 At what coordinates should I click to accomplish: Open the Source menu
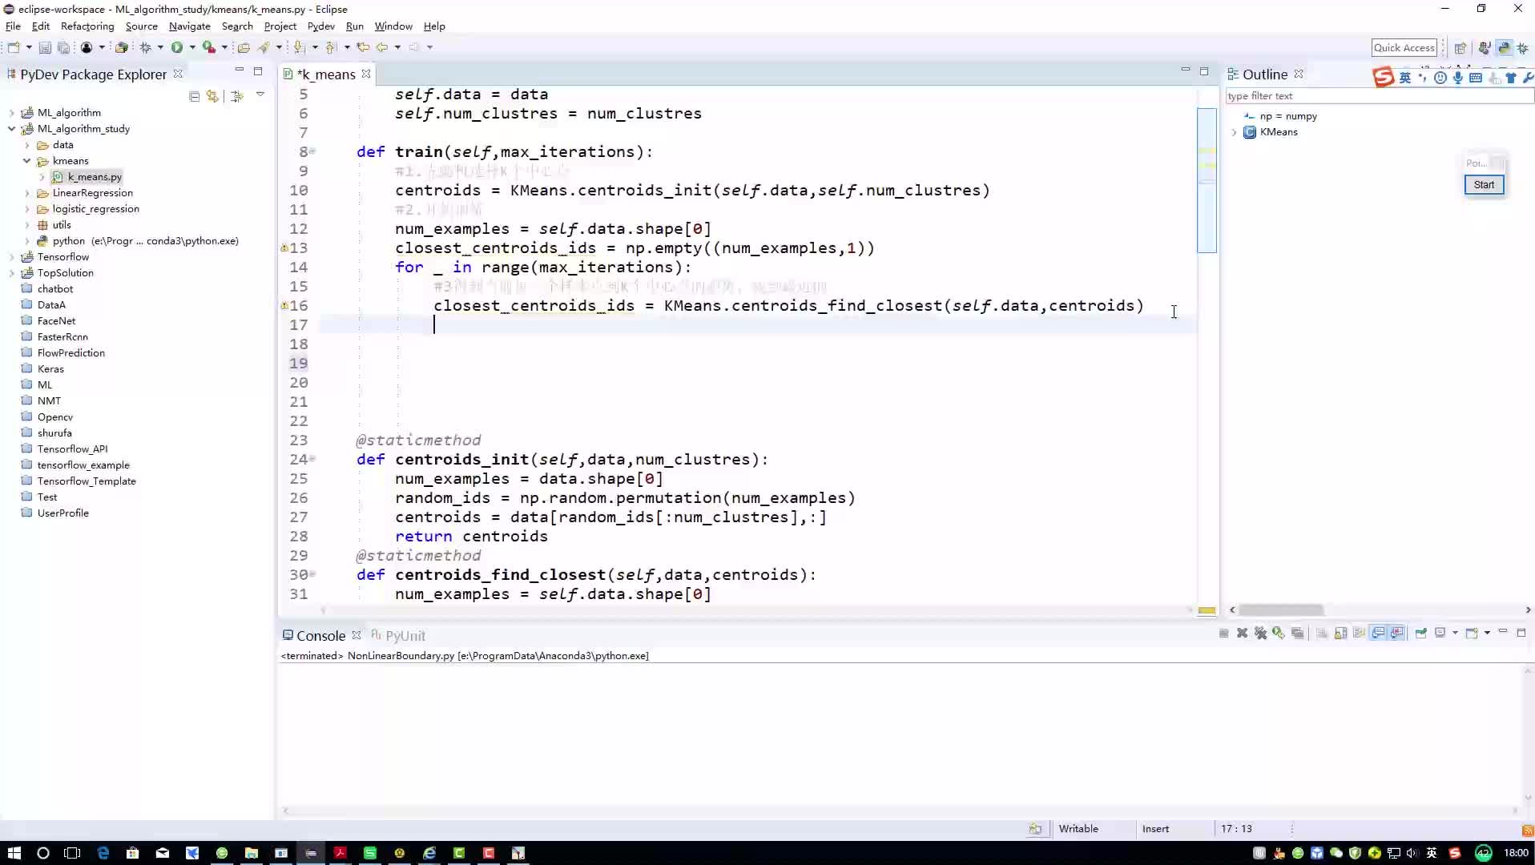142,26
